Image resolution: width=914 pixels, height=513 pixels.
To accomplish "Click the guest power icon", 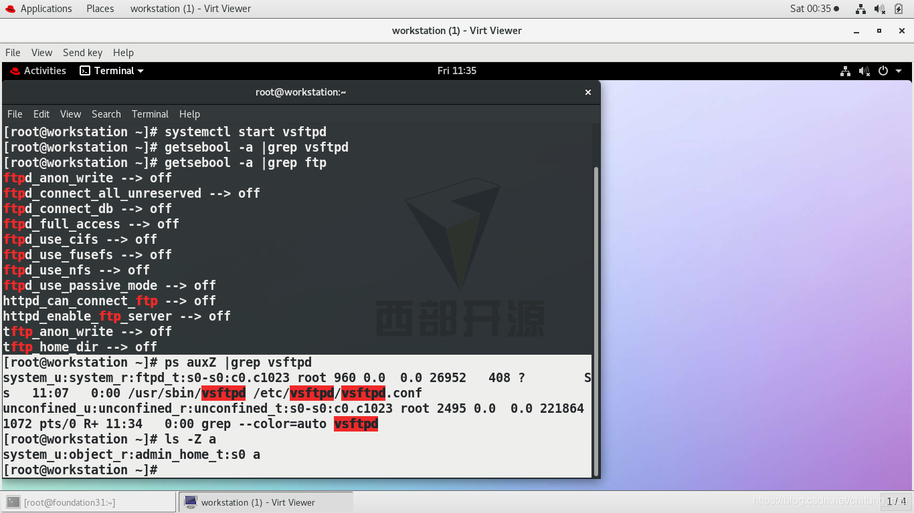I will 883,71.
